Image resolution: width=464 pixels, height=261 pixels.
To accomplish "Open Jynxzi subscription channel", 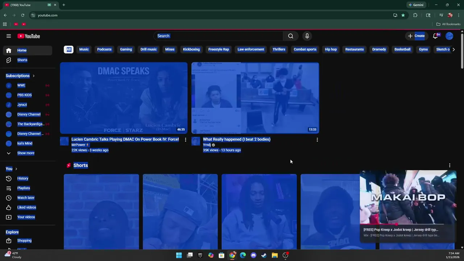I will tap(28, 105).
